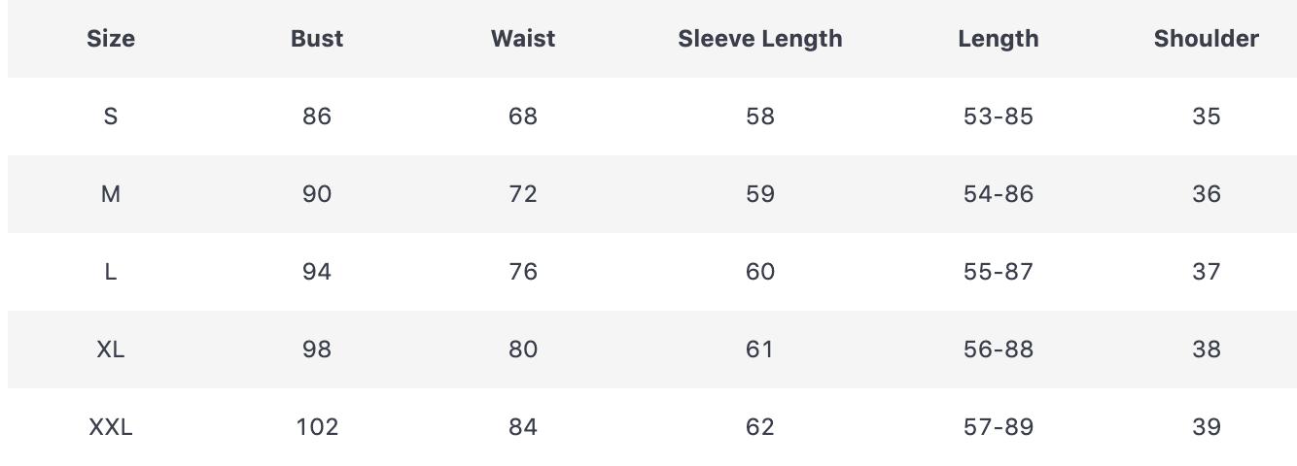The height and width of the screenshot is (466, 1297).
Task: Click the Size column header
Action: click(x=111, y=39)
